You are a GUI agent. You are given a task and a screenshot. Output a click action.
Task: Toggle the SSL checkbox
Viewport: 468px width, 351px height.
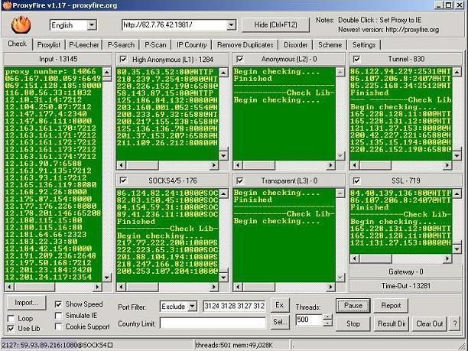point(356,180)
